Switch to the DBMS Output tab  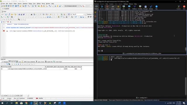[28, 62]
